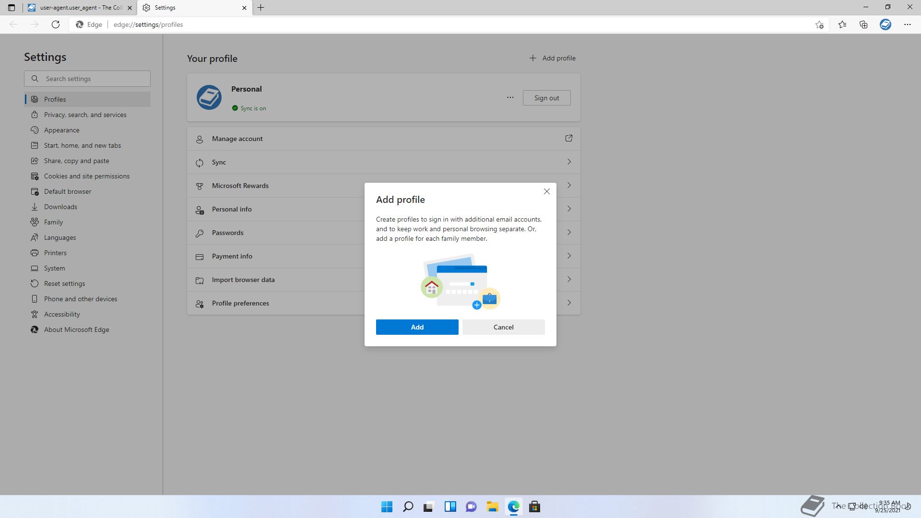Close Add profile dialog with X
This screenshot has width=921, height=518.
click(x=546, y=191)
